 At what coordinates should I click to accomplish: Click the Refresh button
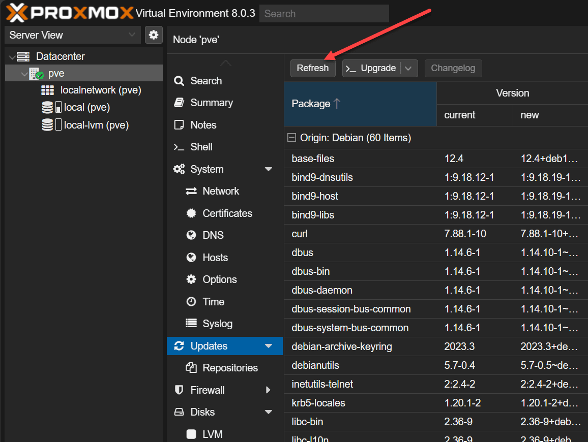[313, 68]
